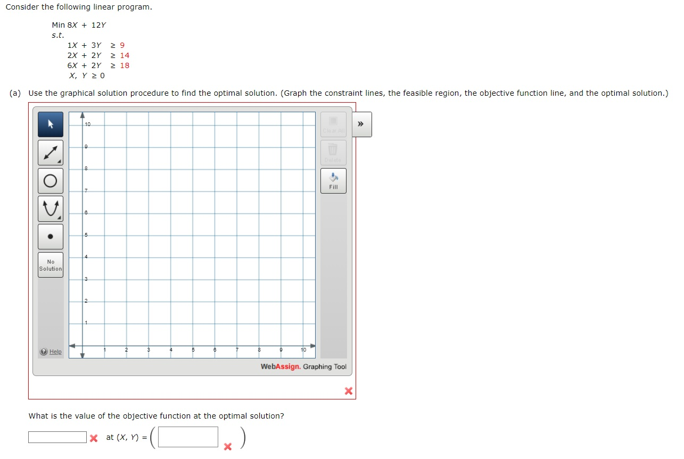
Task: Click the red X under the graphing tool
Action: point(349,391)
